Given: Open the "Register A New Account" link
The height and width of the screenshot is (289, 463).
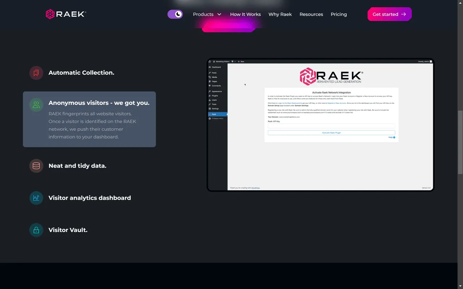Looking at the screenshot, I should 336,103.
